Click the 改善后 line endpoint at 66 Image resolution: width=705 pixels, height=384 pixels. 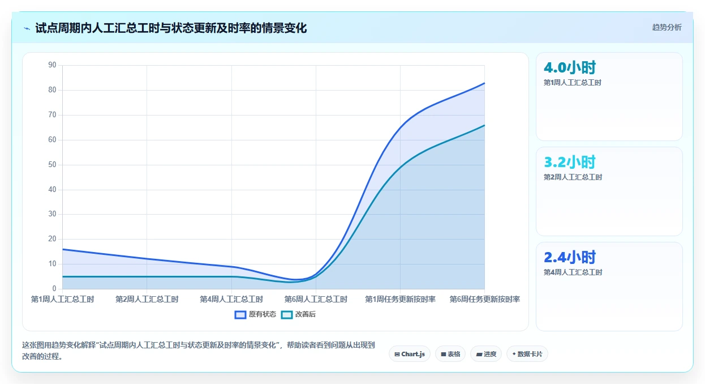(x=485, y=125)
